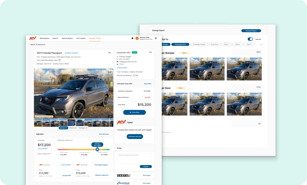This screenshot has width=307, height=185.
Task: Open the Market Report tab
Action: click(x=67, y=38)
